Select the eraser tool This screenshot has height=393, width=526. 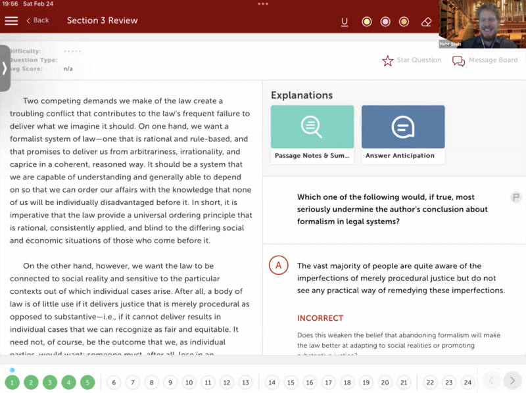pos(426,22)
